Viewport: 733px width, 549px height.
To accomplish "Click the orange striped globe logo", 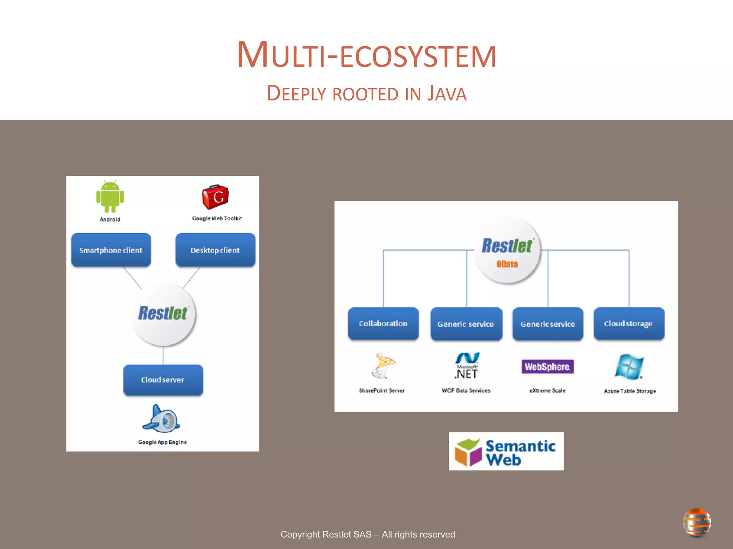I will click(x=697, y=523).
